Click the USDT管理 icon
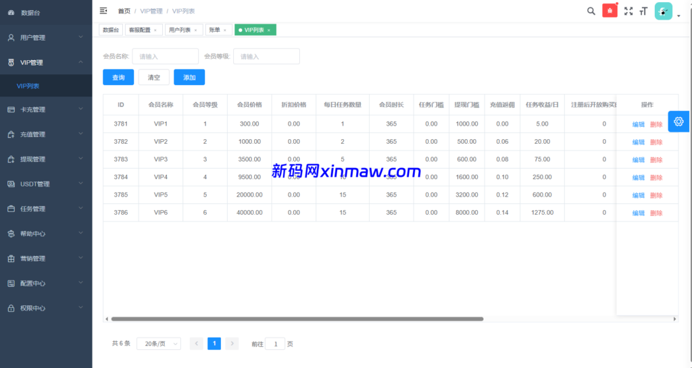The image size is (692, 368). point(11,184)
